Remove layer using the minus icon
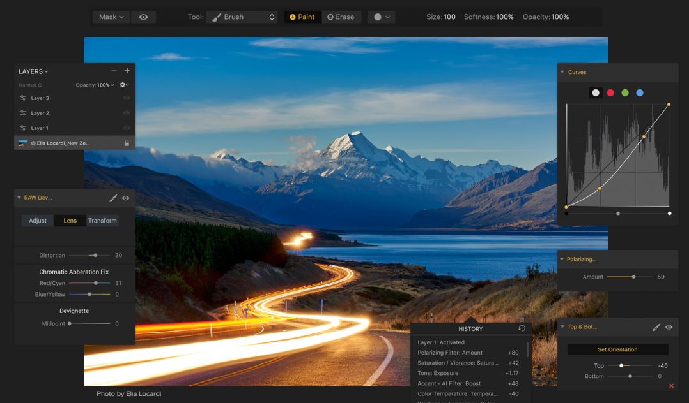This screenshot has width=689, height=403. (x=114, y=71)
